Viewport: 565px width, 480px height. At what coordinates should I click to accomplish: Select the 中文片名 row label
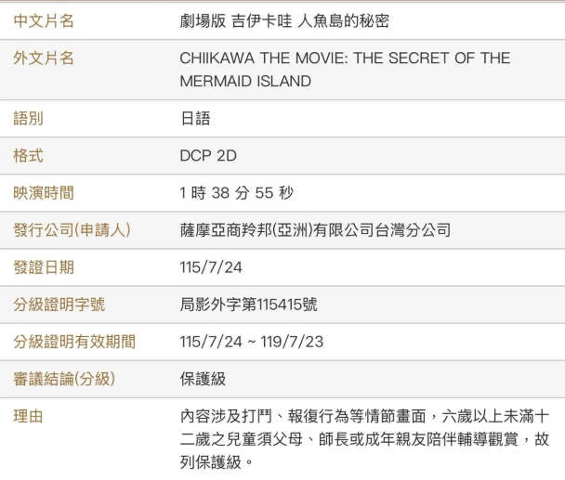tap(44, 20)
